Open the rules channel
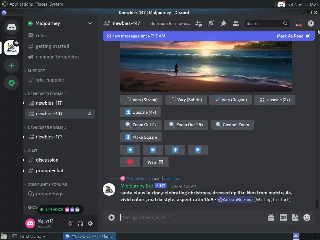Image resolution: width=320 pixels, height=240 pixels. pos(60,36)
